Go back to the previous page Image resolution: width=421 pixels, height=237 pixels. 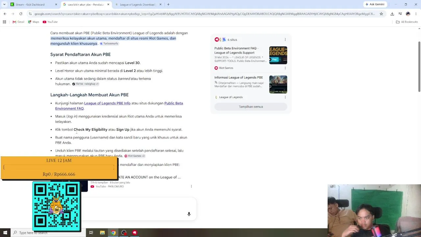coord(5,14)
